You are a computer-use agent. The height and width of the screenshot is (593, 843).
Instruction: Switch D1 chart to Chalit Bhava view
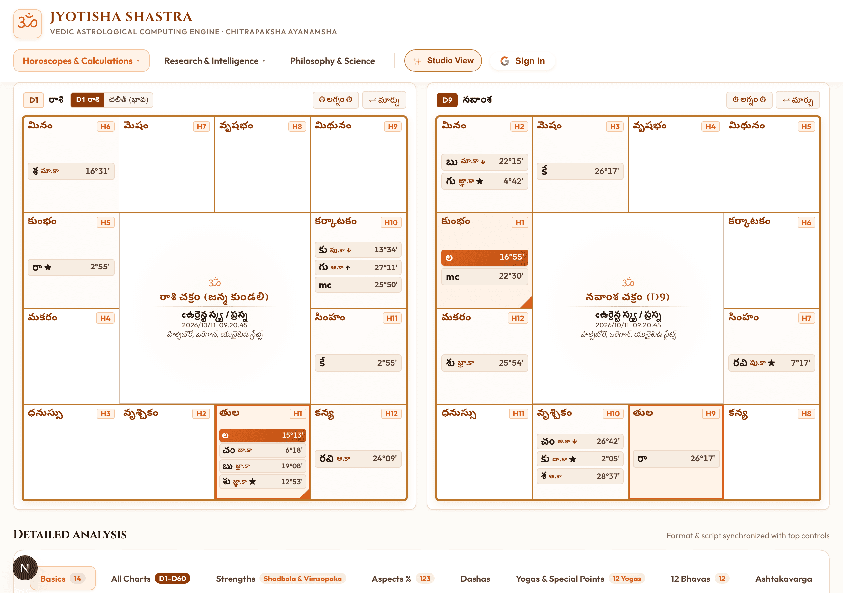pyautogui.click(x=128, y=100)
